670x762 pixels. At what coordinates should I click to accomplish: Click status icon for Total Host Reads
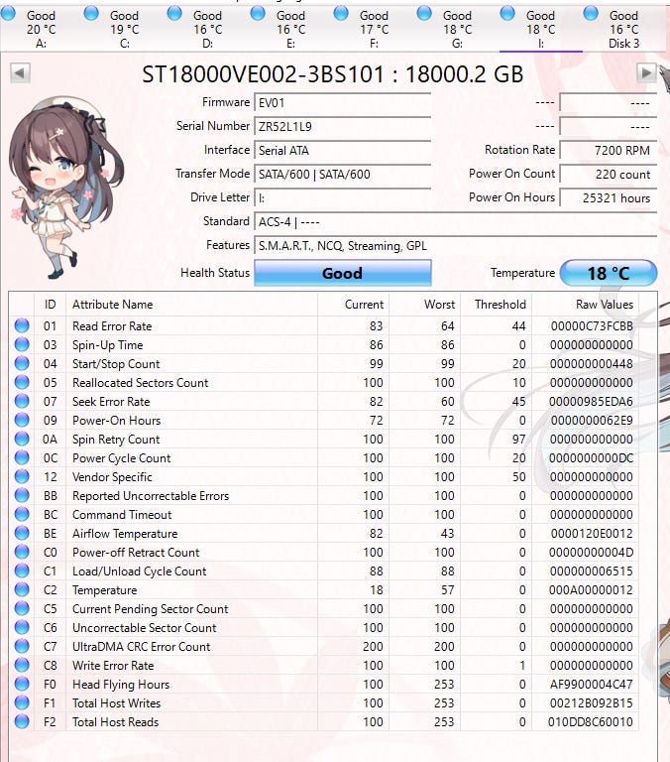pyautogui.click(x=22, y=721)
